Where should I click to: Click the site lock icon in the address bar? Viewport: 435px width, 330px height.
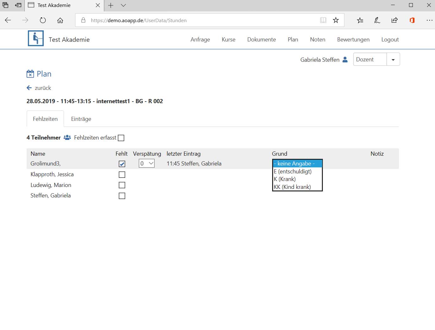pyautogui.click(x=83, y=20)
